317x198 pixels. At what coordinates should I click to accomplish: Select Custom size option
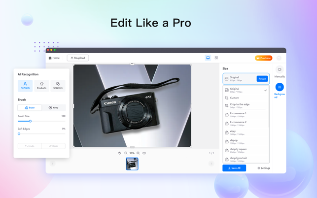click(x=246, y=98)
